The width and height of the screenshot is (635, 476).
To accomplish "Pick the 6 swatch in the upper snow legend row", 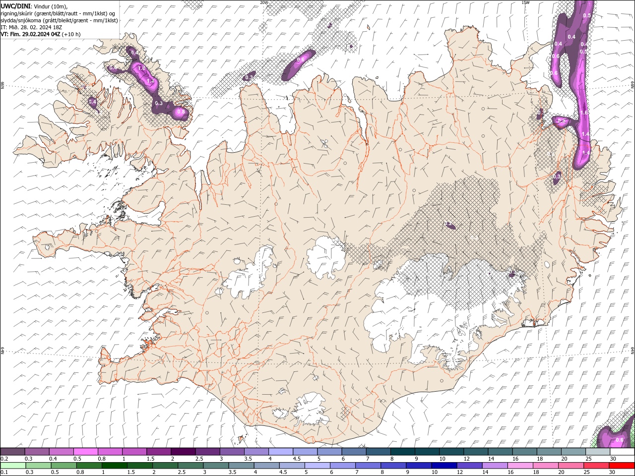I will (x=354, y=452).
